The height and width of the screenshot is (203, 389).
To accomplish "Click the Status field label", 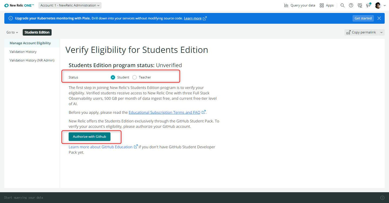I will [73, 77].
